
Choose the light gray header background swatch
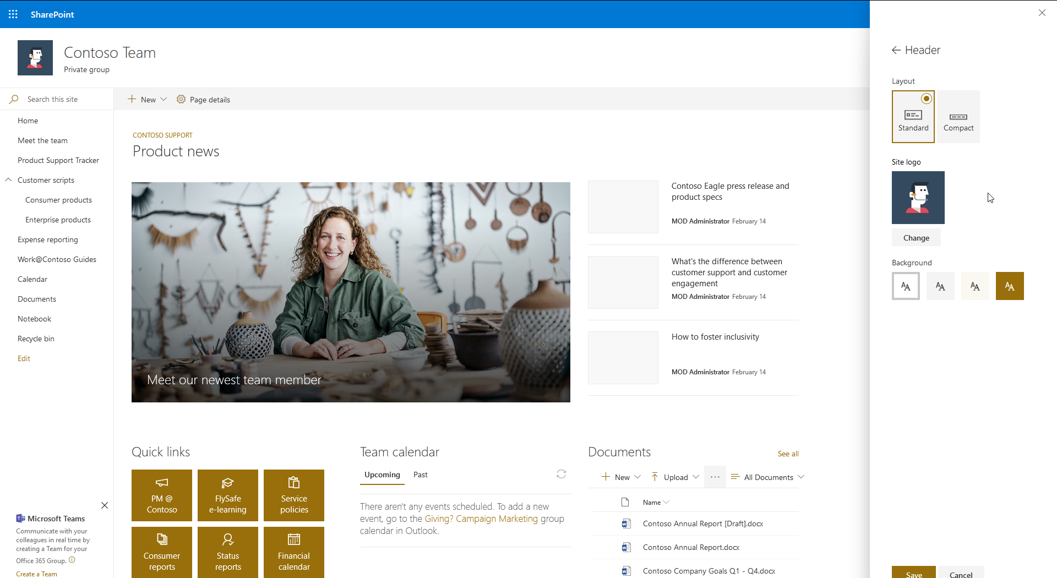tap(940, 286)
